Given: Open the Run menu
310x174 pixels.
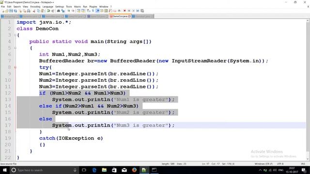Looking at the screenshot, I should [85, 6].
